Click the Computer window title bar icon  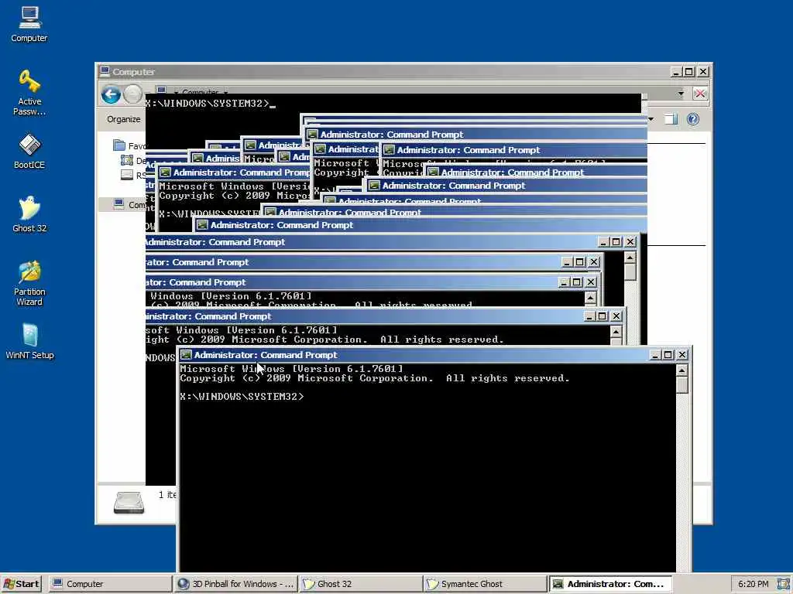105,71
